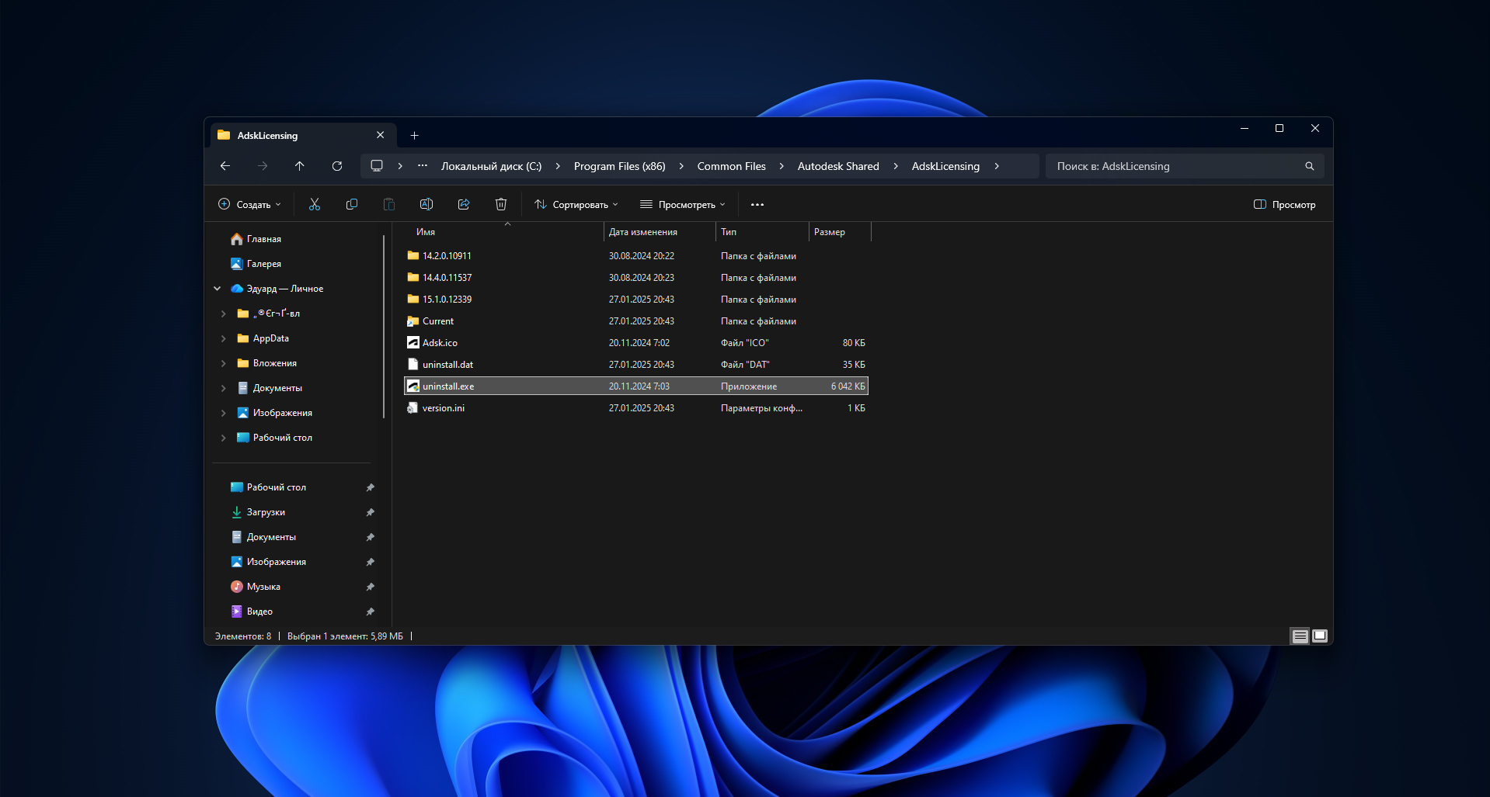Refresh the current folder view

[337, 166]
